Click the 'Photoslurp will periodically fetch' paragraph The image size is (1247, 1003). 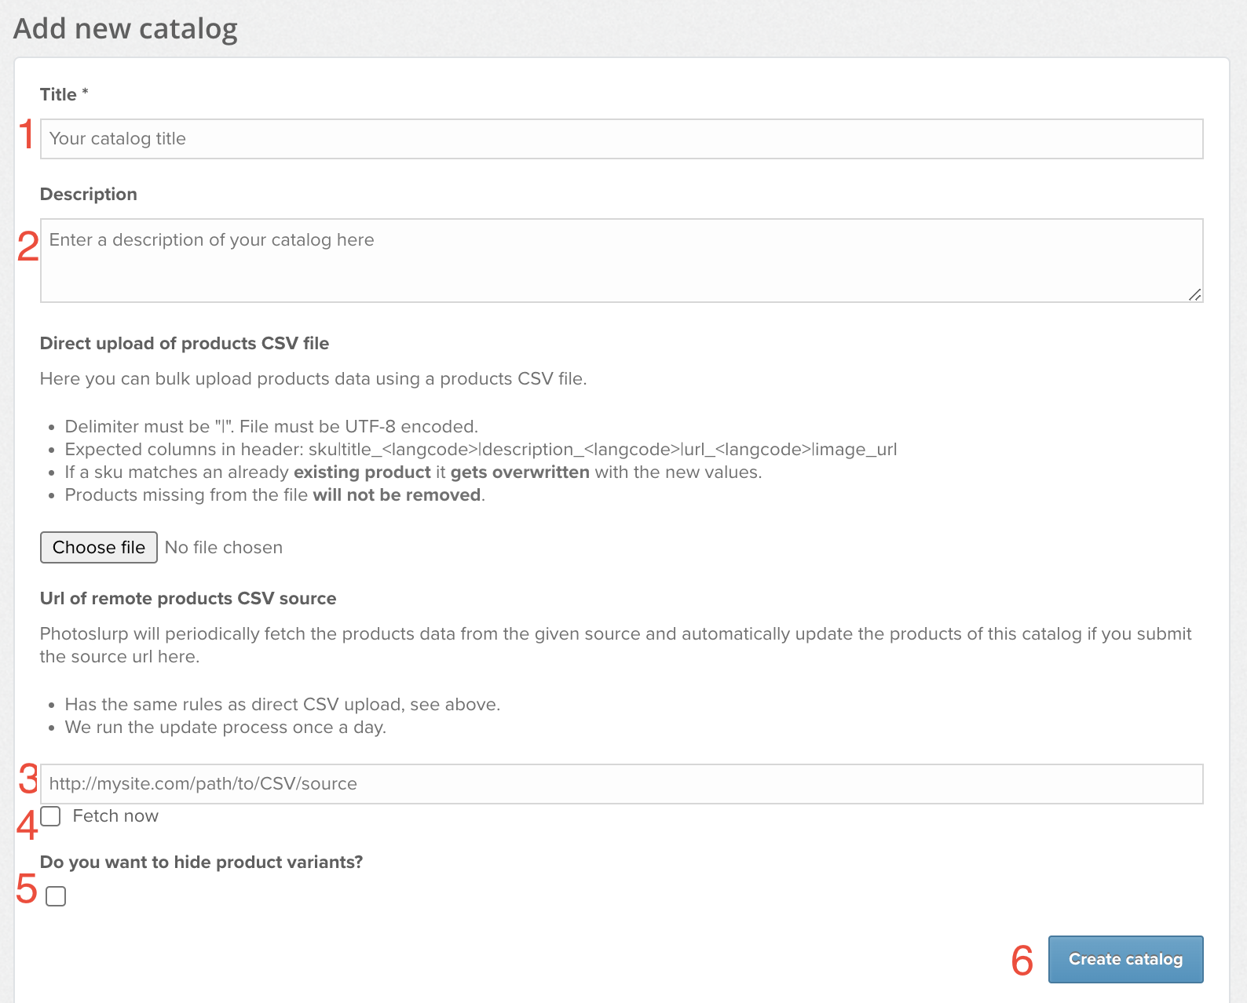(616, 644)
